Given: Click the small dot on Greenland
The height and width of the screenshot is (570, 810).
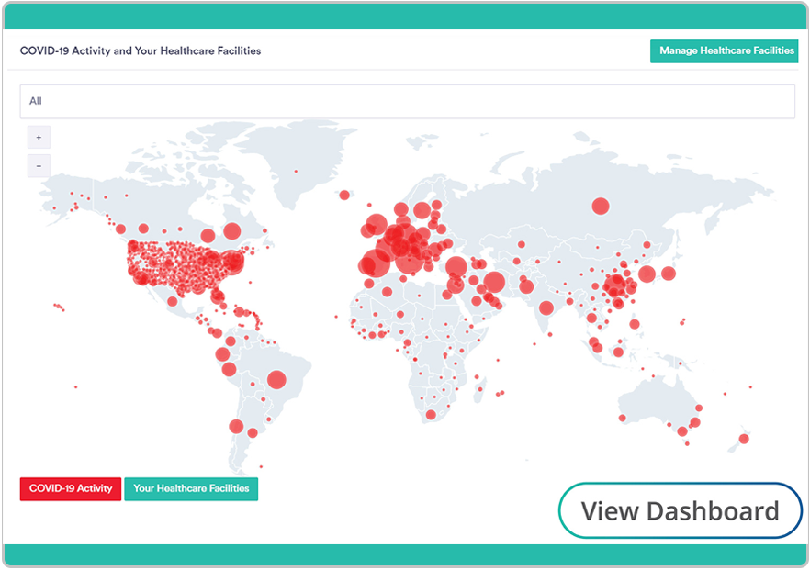Looking at the screenshot, I should [296, 171].
